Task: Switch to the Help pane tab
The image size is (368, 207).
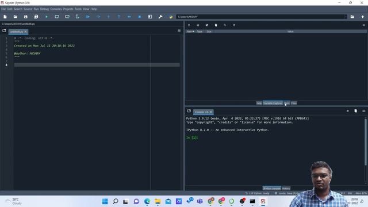Action: pos(259,103)
